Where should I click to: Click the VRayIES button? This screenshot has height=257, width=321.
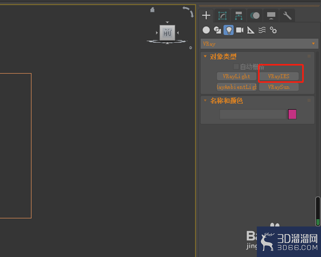pos(279,76)
